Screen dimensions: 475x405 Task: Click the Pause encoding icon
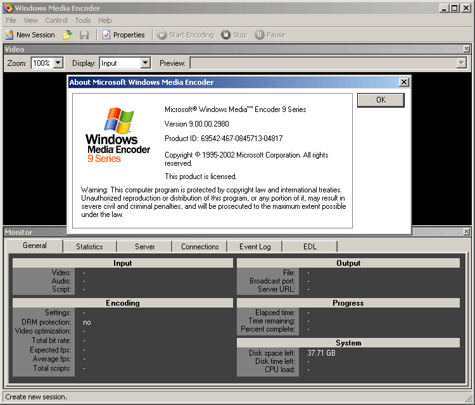click(259, 35)
